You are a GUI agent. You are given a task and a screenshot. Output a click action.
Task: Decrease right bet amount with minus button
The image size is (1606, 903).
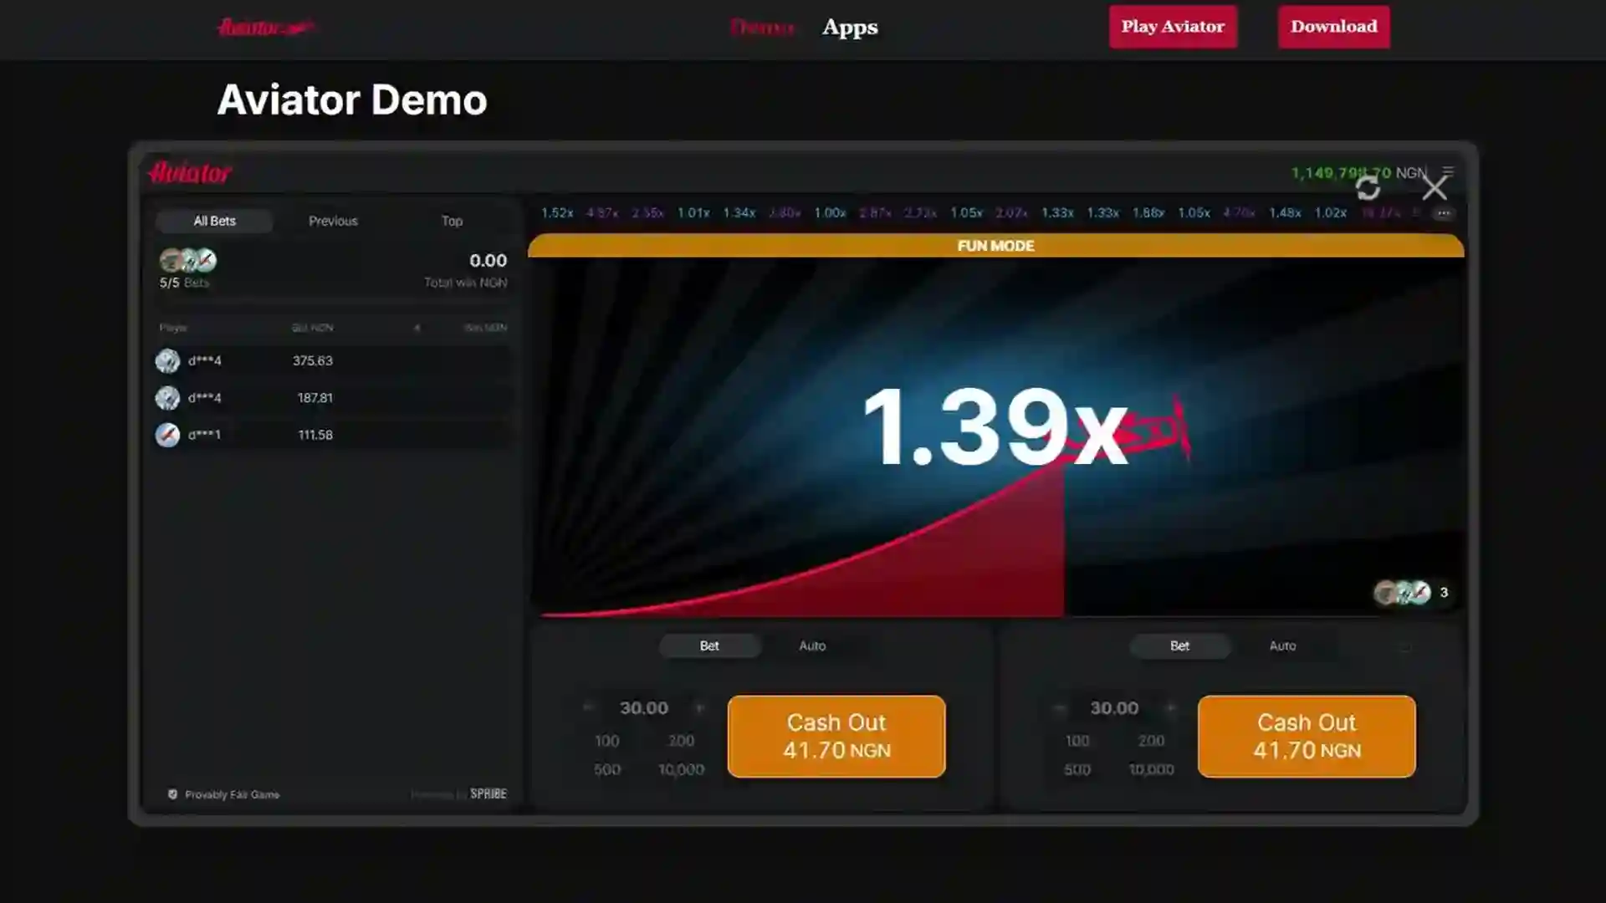(1059, 708)
